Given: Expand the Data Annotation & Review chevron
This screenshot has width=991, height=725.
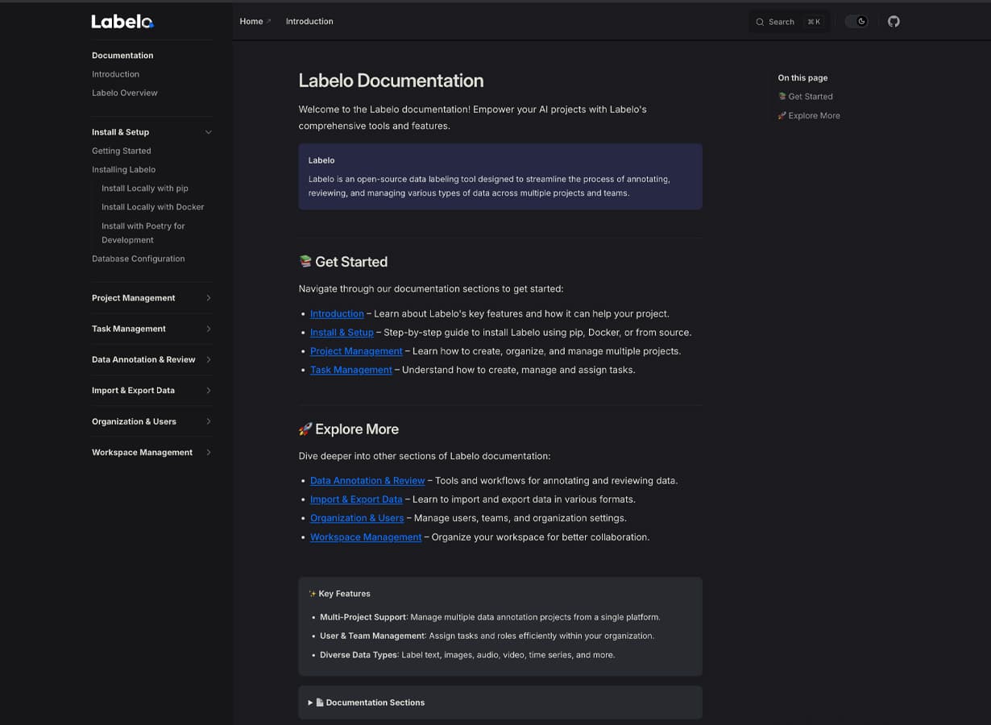Looking at the screenshot, I should (209, 359).
